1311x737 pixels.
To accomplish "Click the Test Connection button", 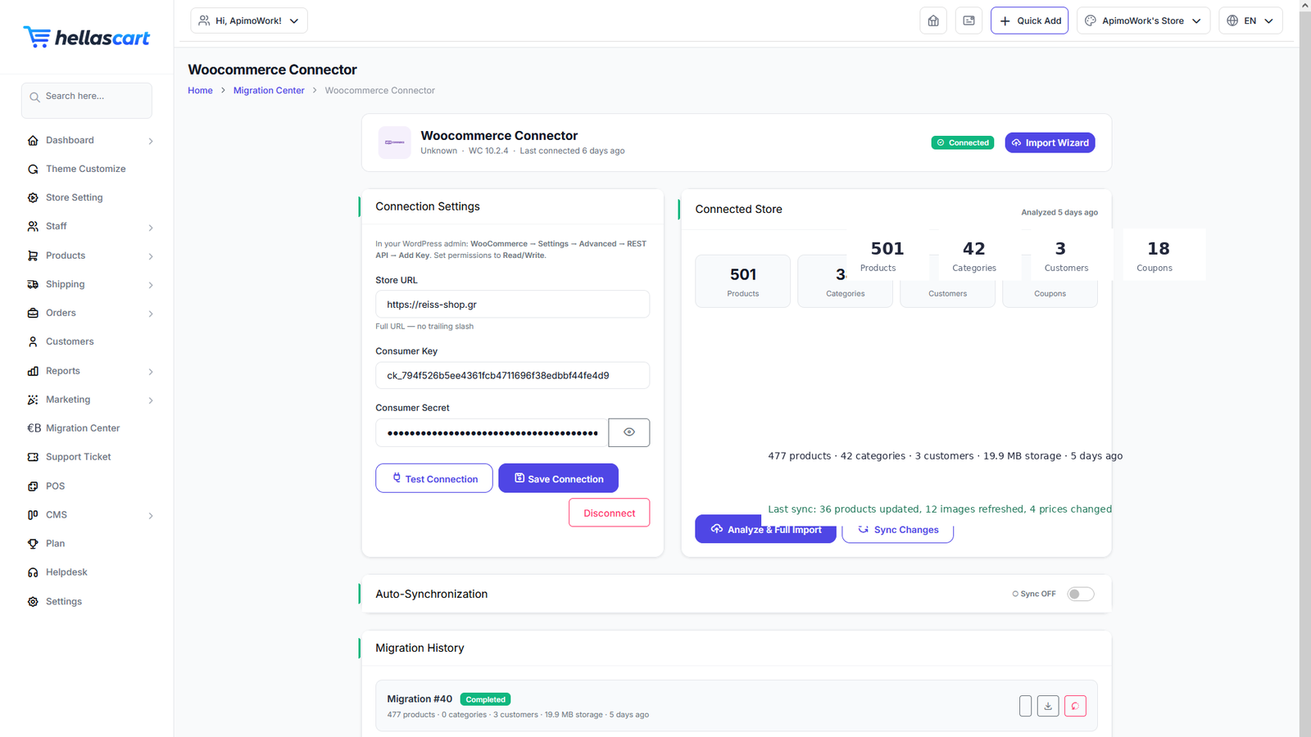I will pos(434,478).
